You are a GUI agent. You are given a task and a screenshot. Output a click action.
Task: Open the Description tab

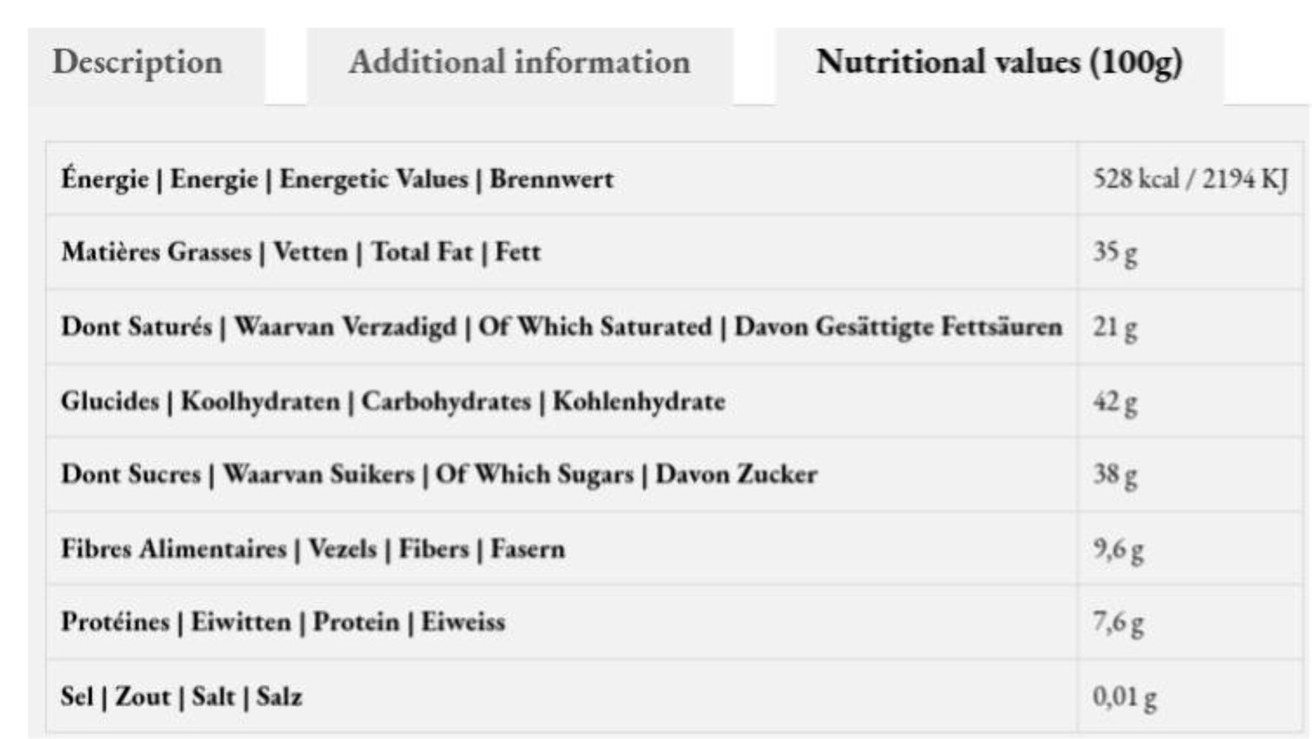point(138,62)
